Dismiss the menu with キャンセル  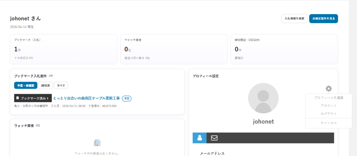(x=324, y=123)
